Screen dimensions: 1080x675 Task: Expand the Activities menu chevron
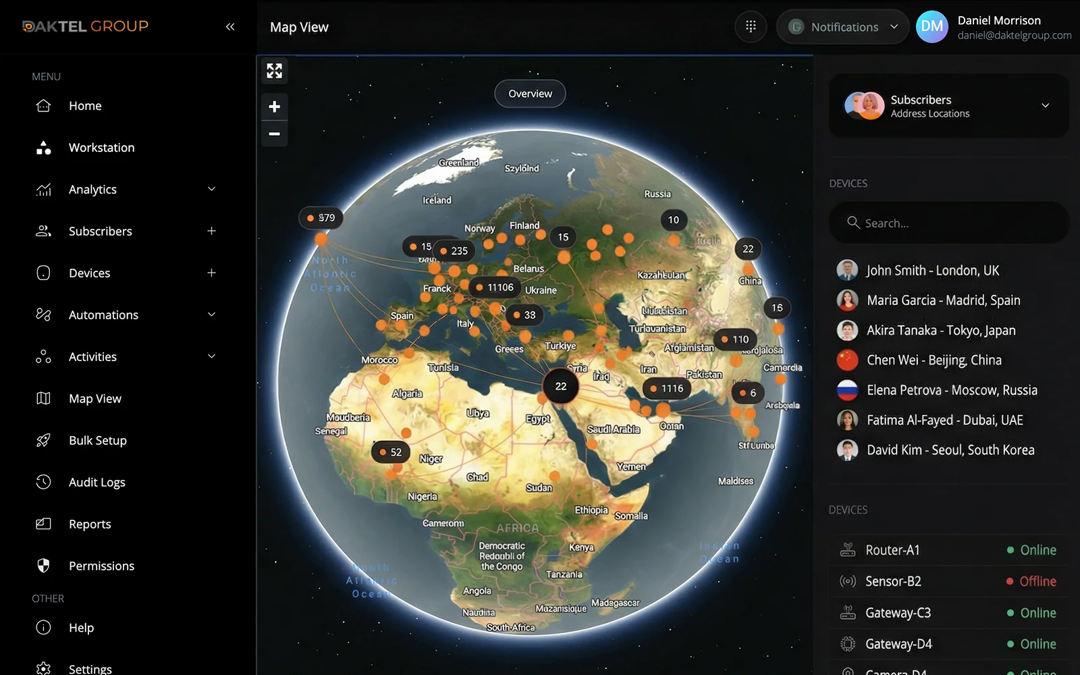[x=211, y=357]
